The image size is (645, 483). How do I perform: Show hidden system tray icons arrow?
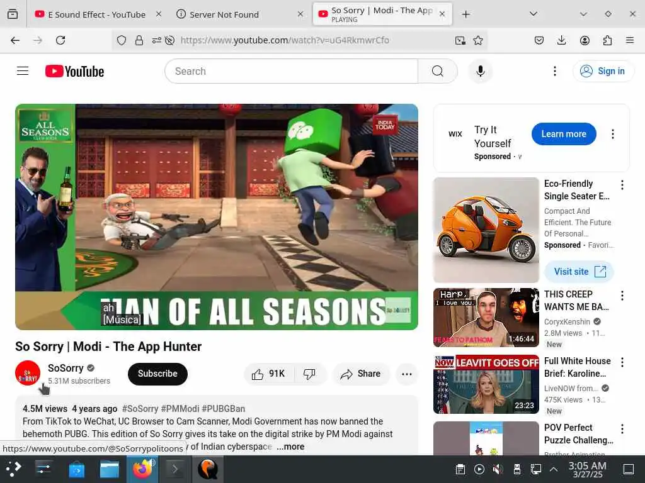tap(554, 469)
